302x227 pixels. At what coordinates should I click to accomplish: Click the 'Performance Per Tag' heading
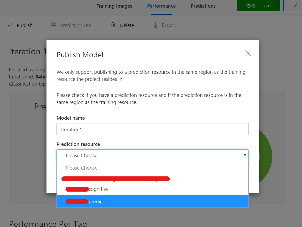click(x=48, y=223)
